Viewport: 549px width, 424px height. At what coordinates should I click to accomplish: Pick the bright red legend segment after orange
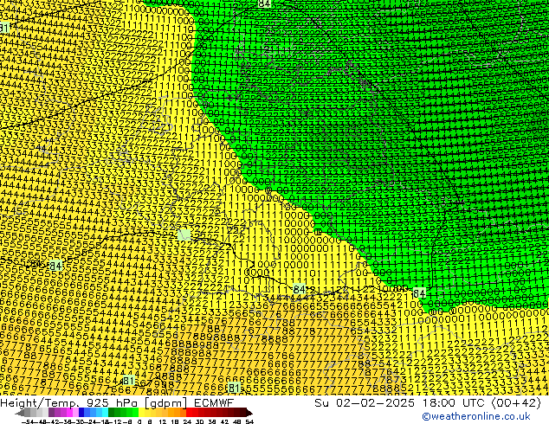pyautogui.click(x=189, y=413)
